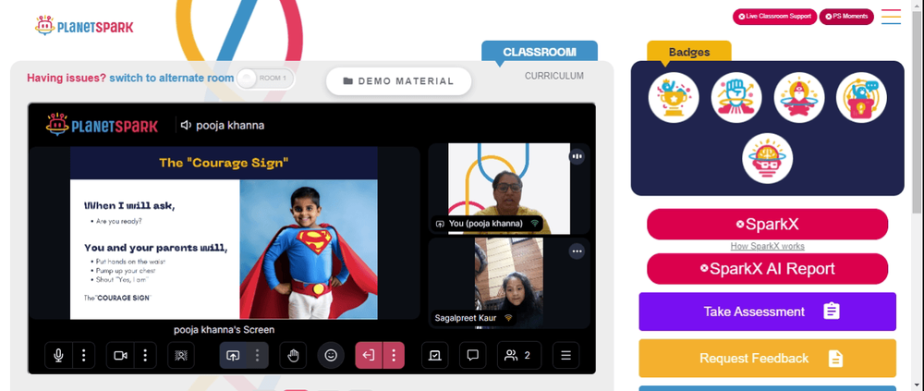Switch to the CURRICULUM tab

(x=554, y=76)
